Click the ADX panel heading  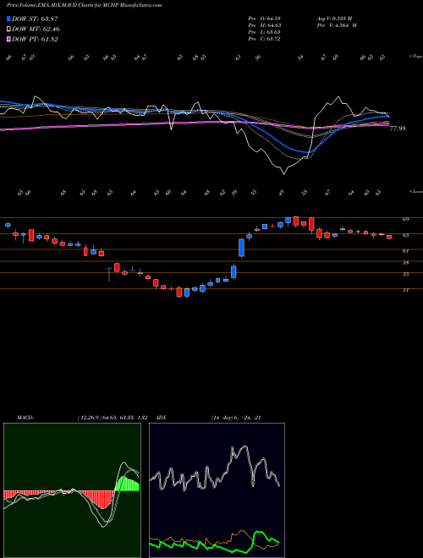click(162, 418)
